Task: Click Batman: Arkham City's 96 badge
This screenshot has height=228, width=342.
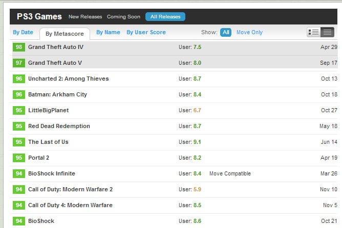Action: tap(19, 94)
